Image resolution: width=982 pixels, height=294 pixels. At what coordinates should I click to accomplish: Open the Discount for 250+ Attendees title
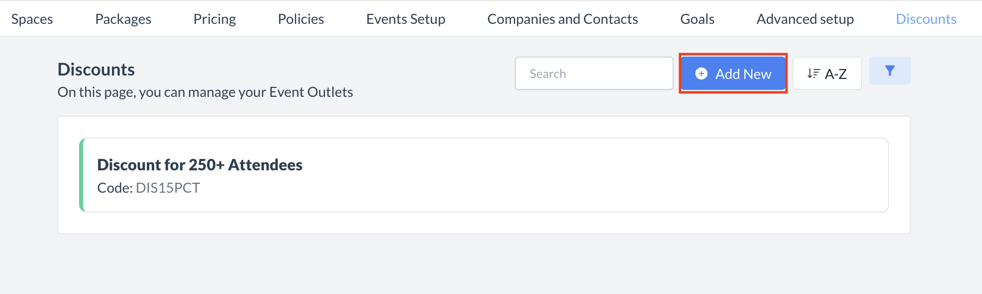tap(199, 165)
